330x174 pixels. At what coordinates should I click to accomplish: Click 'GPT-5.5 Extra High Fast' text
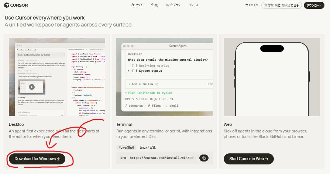click(x=145, y=99)
